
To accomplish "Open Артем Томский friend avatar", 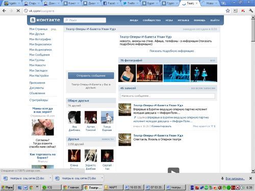I will coord(91,117).
